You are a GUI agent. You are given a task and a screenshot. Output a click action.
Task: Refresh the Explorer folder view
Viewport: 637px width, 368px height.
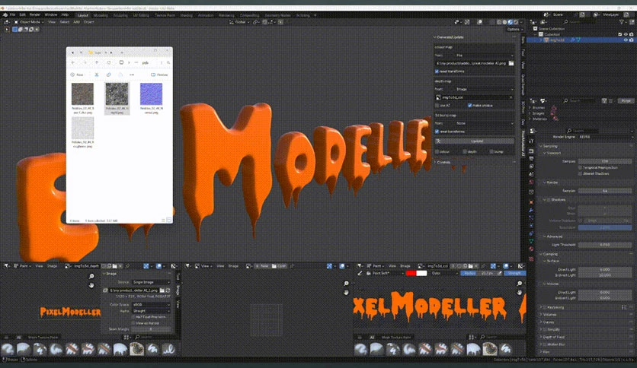point(108,62)
